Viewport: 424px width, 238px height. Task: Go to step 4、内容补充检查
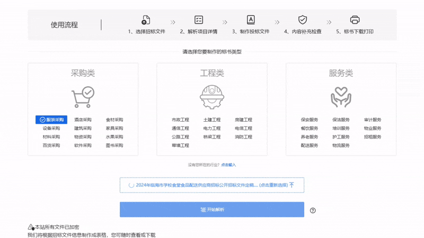(303, 32)
